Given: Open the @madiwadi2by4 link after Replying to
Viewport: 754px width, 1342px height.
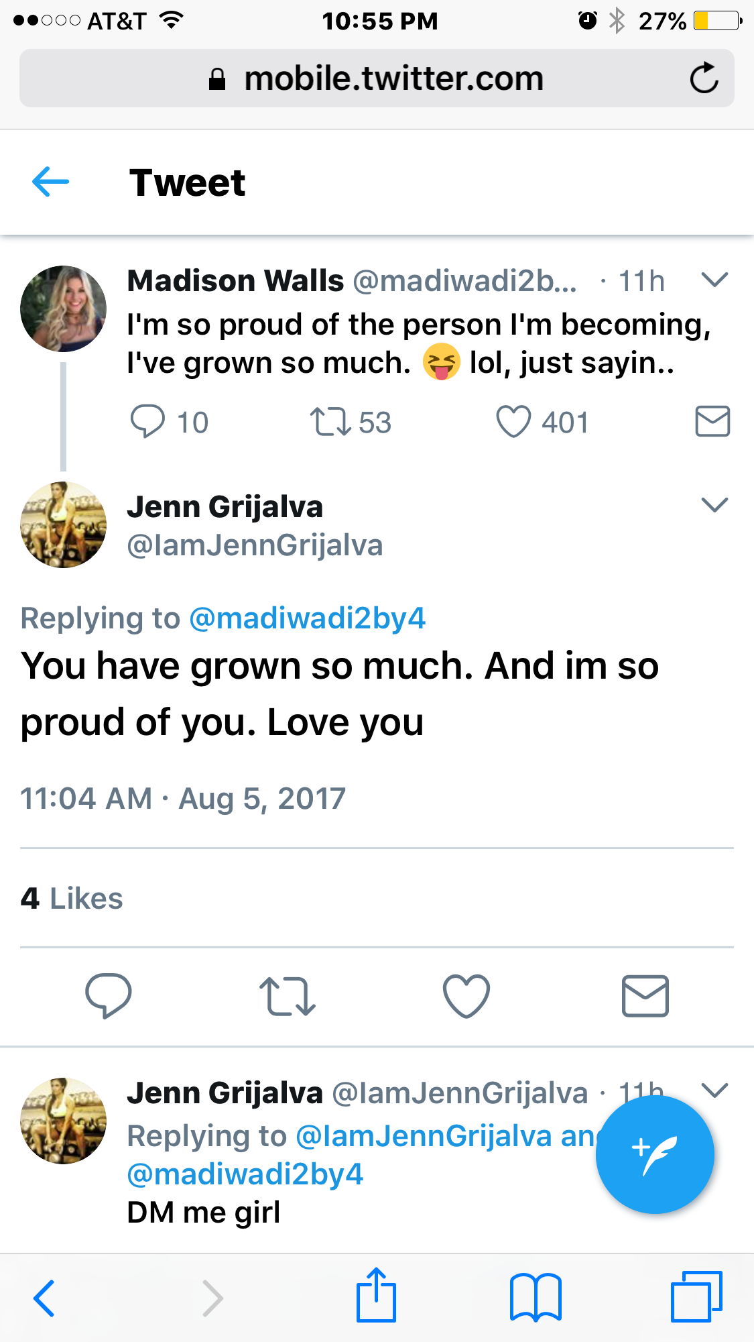Looking at the screenshot, I should 308,618.
